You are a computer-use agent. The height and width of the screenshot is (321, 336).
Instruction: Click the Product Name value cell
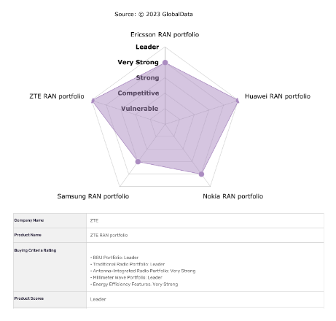coord(205,235)
